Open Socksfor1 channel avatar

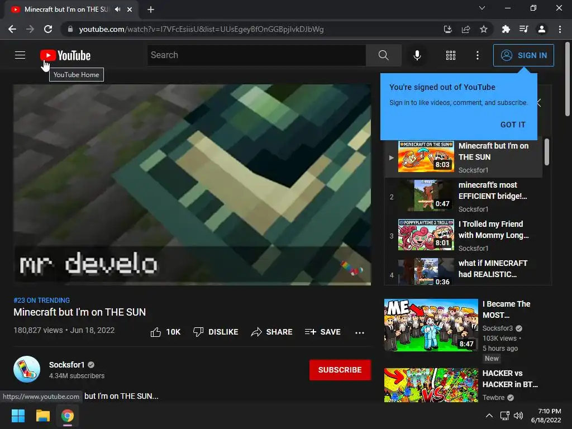pyautogui.click(x=27, y=369)
